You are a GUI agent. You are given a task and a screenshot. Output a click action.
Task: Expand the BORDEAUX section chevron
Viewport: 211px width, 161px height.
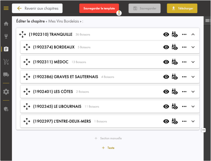click(193, 47)
